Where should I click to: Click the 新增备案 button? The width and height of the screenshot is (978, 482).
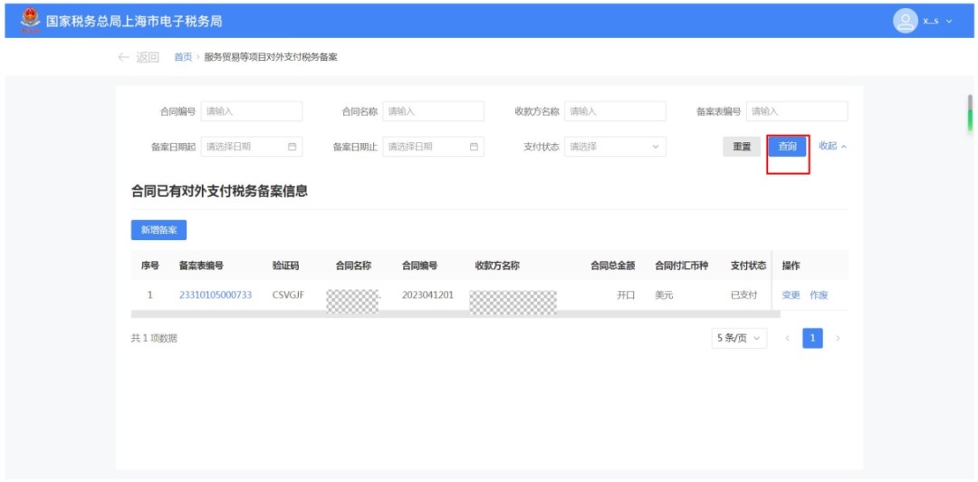click(x=159, y=230)
